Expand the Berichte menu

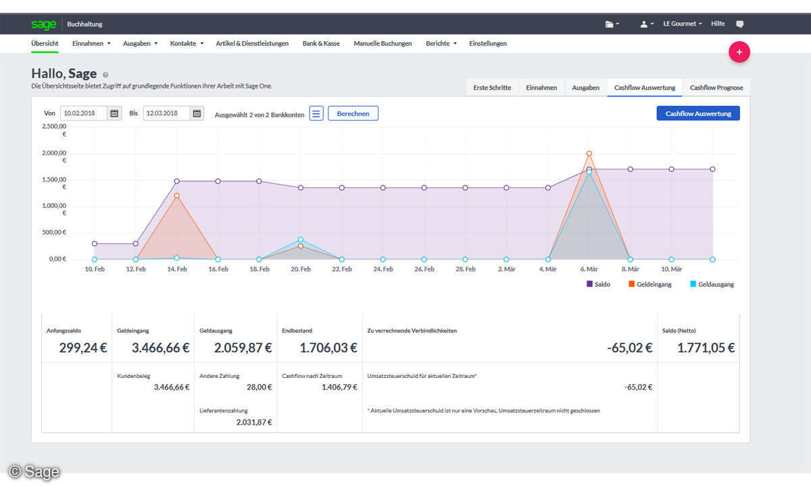tap(441, 43)
